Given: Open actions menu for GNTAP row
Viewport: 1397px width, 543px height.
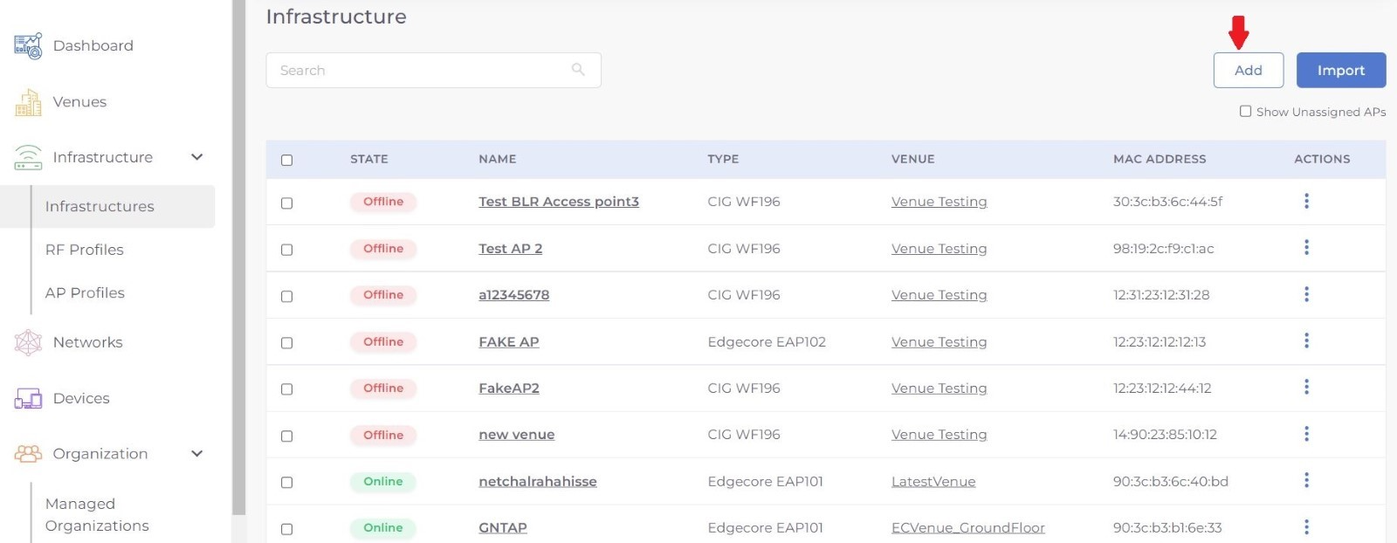Looking at the screenshot, I should (x=1306, y=527).
